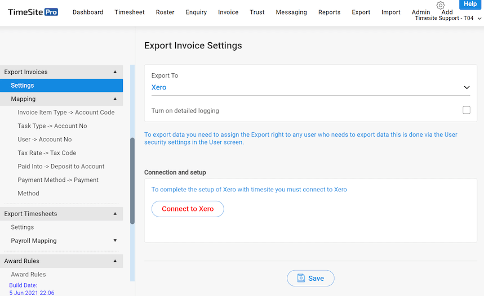Open the Export menu
The height and width of the screenshot is (296, 484).
pos(361,12)
